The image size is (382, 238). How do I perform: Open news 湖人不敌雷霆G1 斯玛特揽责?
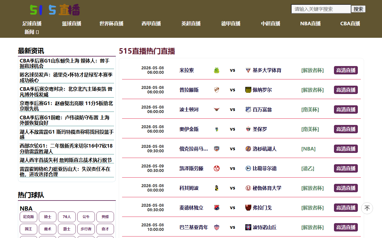66,134
